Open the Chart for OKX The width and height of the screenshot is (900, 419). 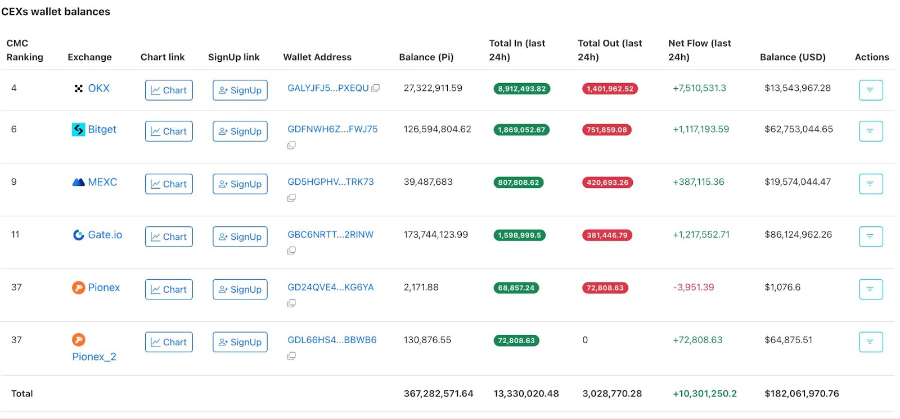(169, 90)
